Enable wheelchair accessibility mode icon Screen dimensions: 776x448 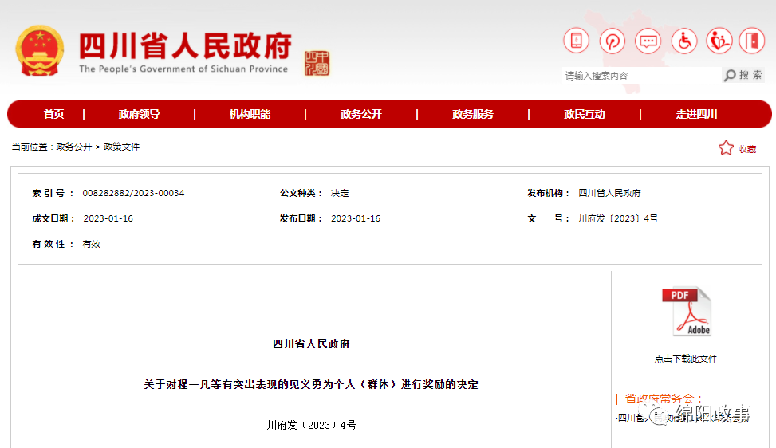tap(684, 41)
